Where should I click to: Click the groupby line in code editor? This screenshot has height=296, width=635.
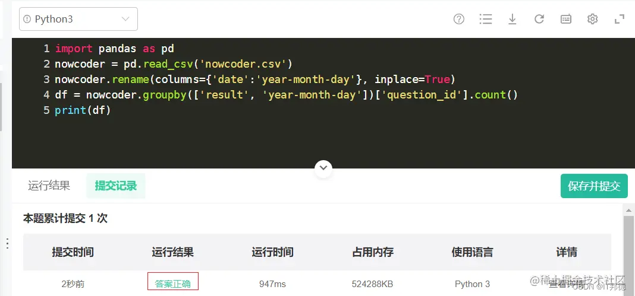[287, 95]
